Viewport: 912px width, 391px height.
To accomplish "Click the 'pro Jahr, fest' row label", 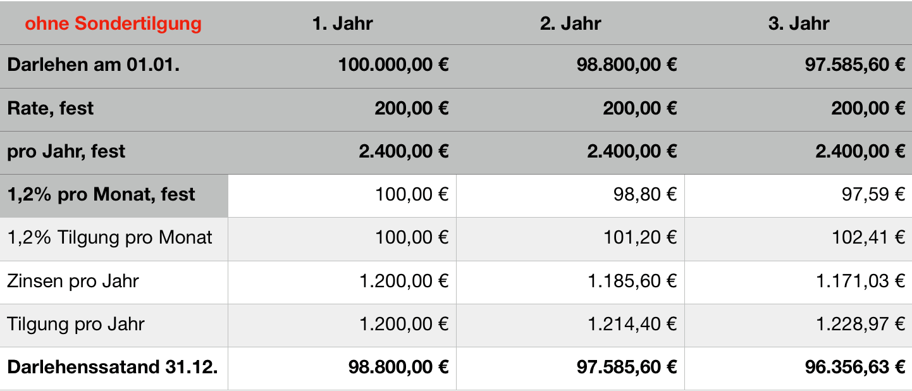I will (x=66, y=151).
